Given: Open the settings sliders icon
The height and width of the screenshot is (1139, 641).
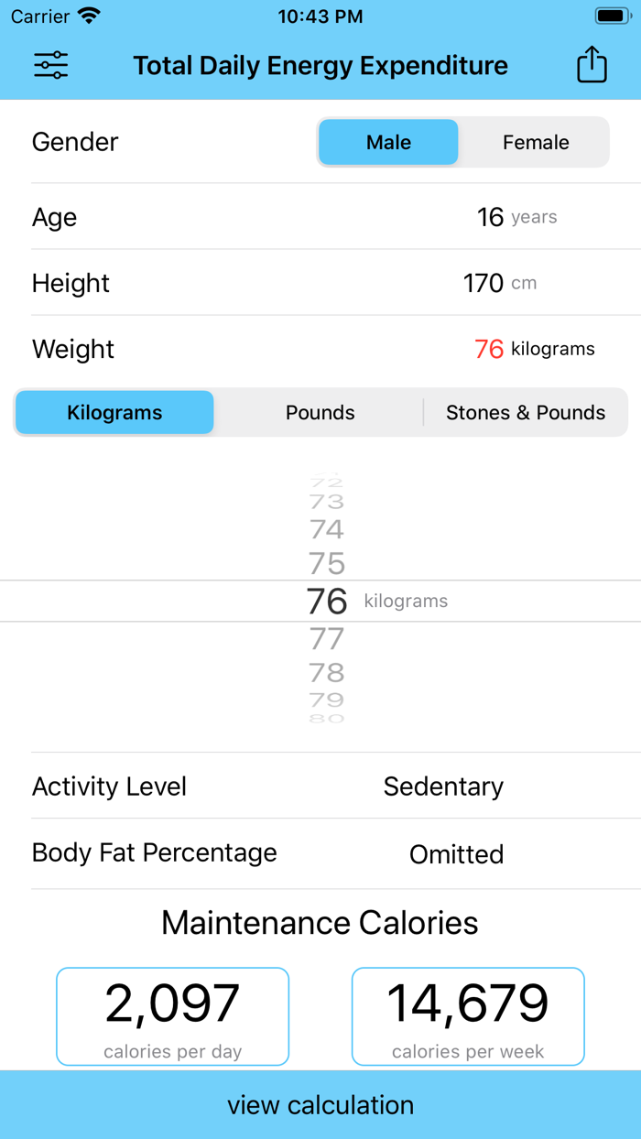Looking at the screenshot, I should pos(51,65).
